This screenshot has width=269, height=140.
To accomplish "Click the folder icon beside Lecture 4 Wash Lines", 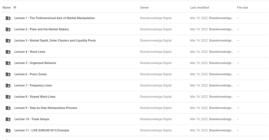I will [8, 52].
